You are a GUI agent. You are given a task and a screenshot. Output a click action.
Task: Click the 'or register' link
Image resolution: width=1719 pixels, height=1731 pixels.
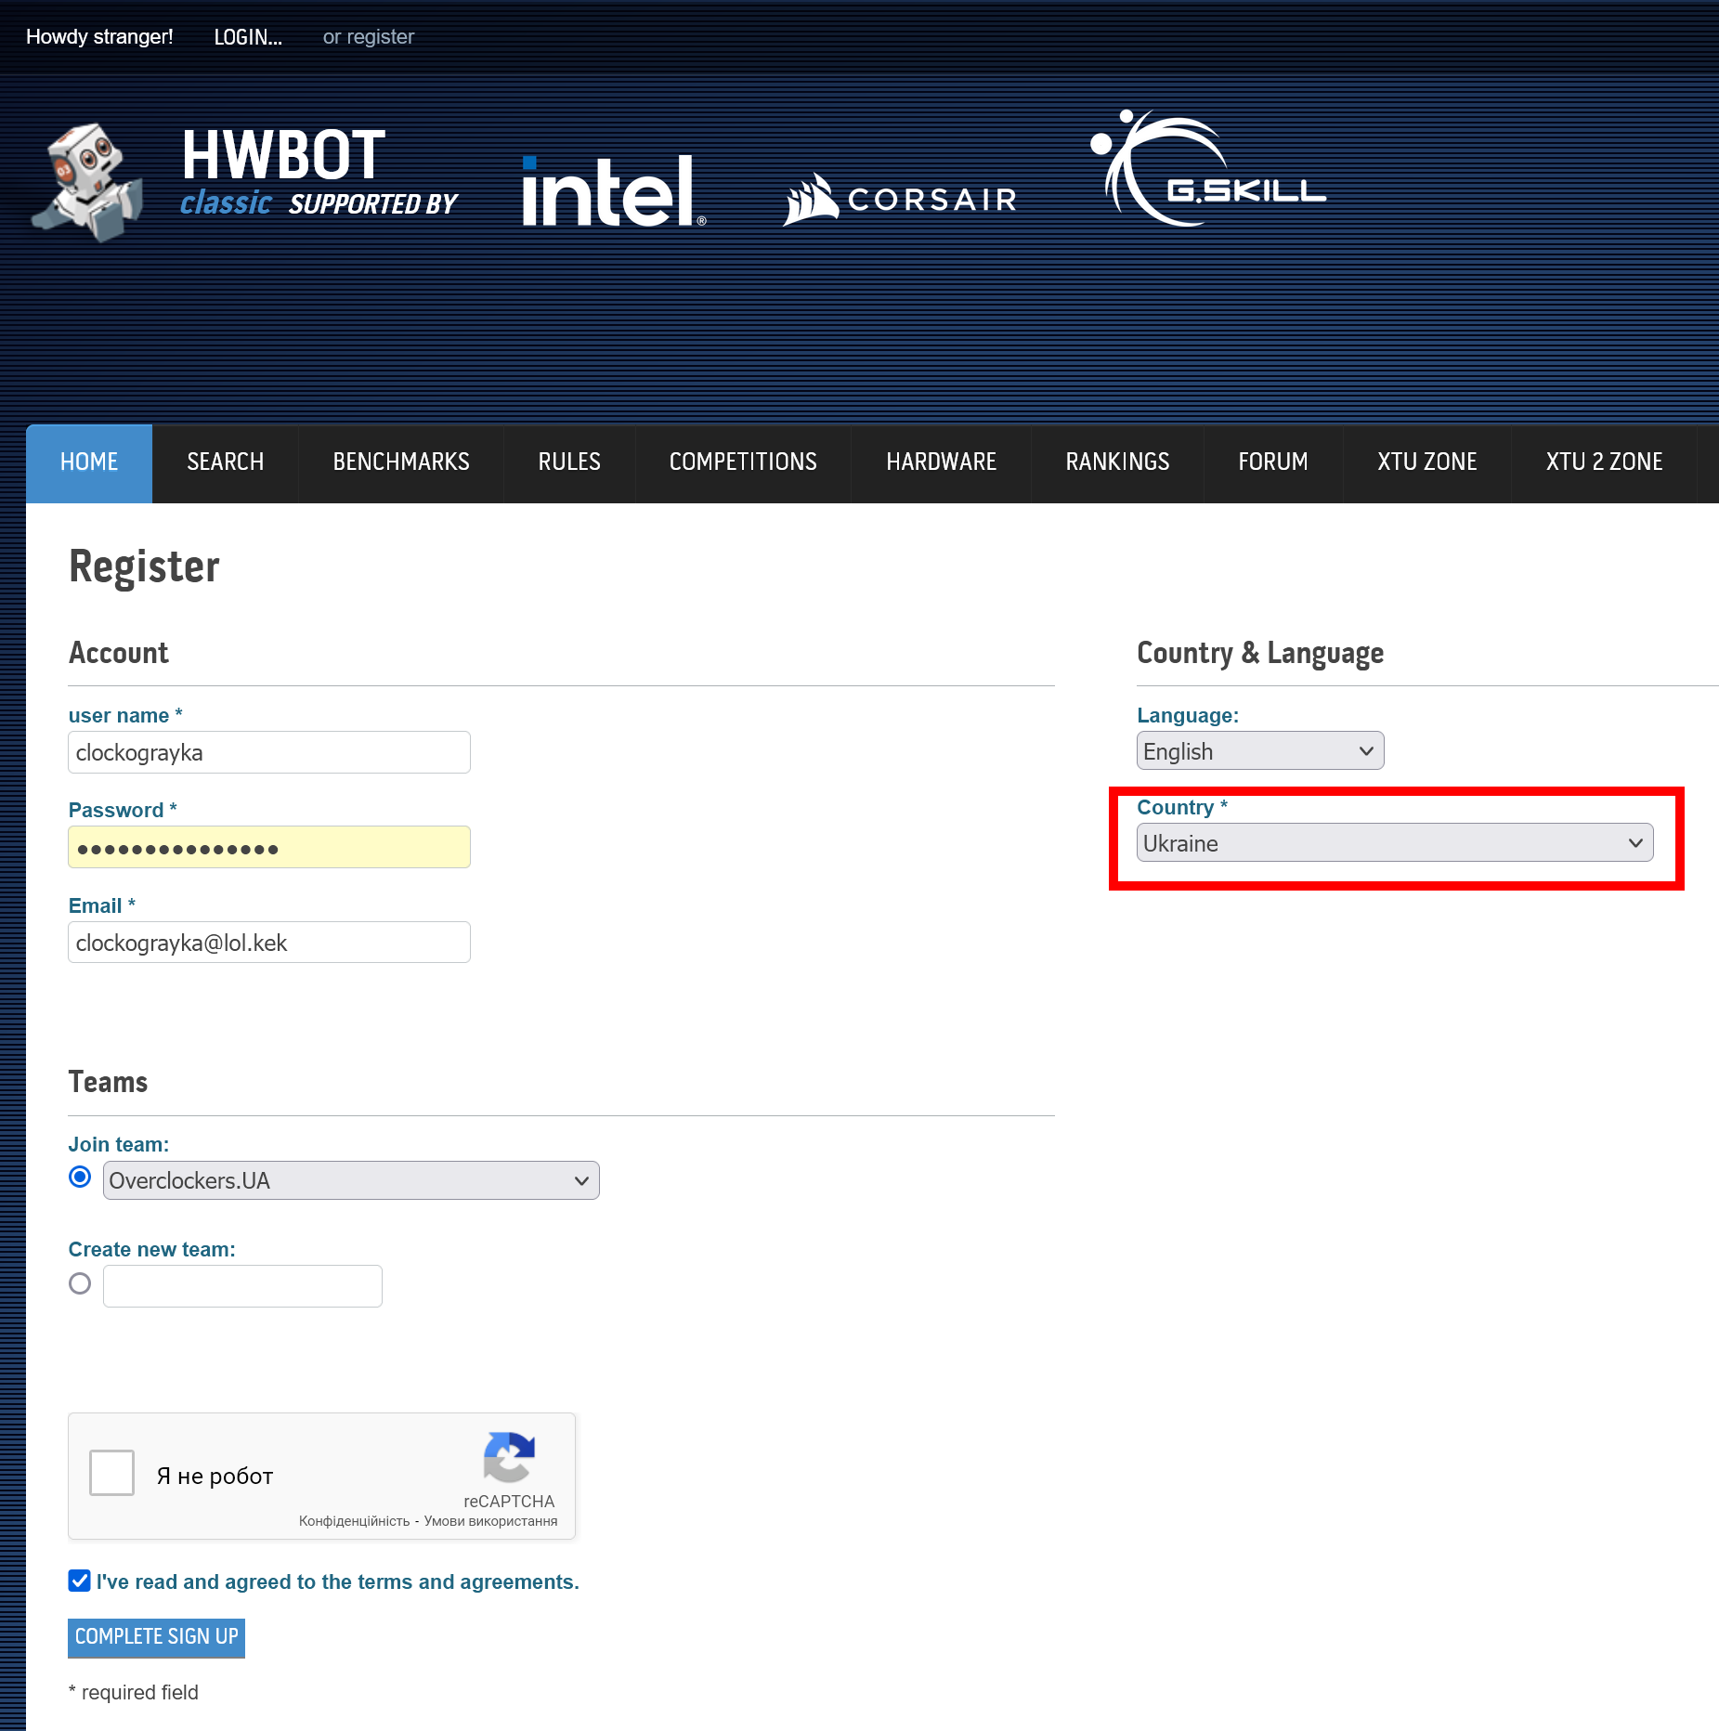click(369, 37)
